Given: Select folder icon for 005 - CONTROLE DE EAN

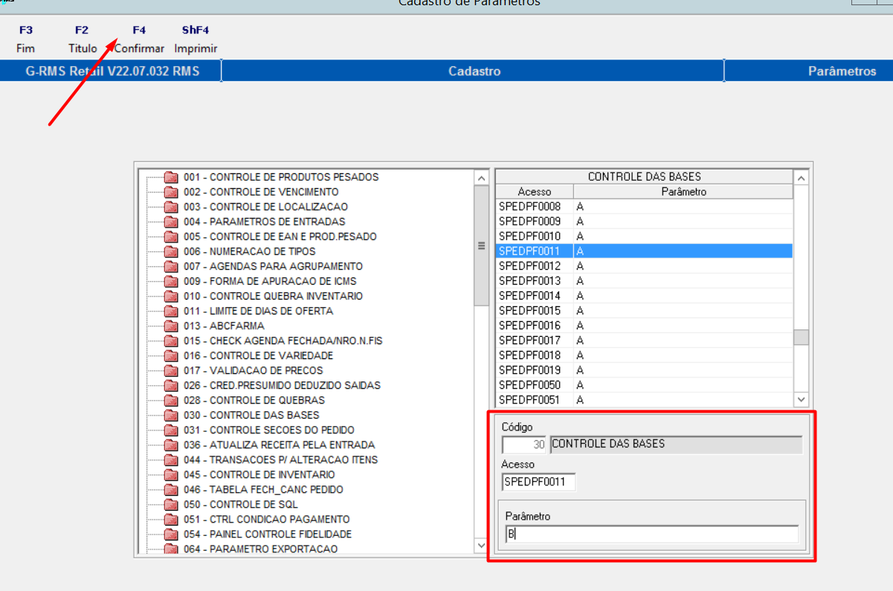Looking at the screenshot, I should coord(172,236).
